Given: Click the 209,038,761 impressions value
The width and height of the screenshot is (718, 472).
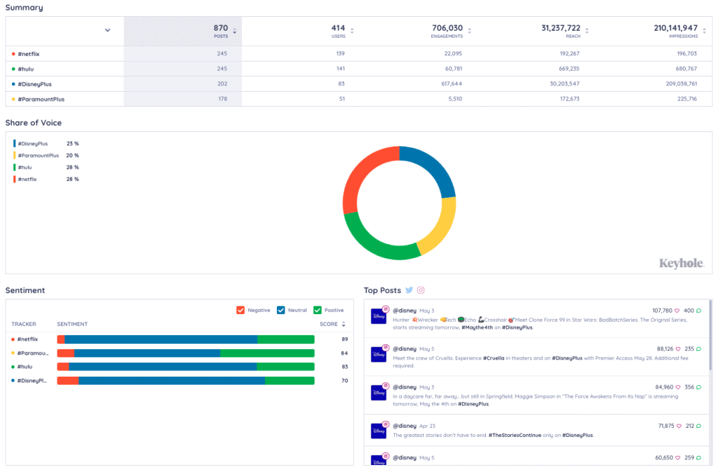Looking at the screenshot, I should coord(682,83).
